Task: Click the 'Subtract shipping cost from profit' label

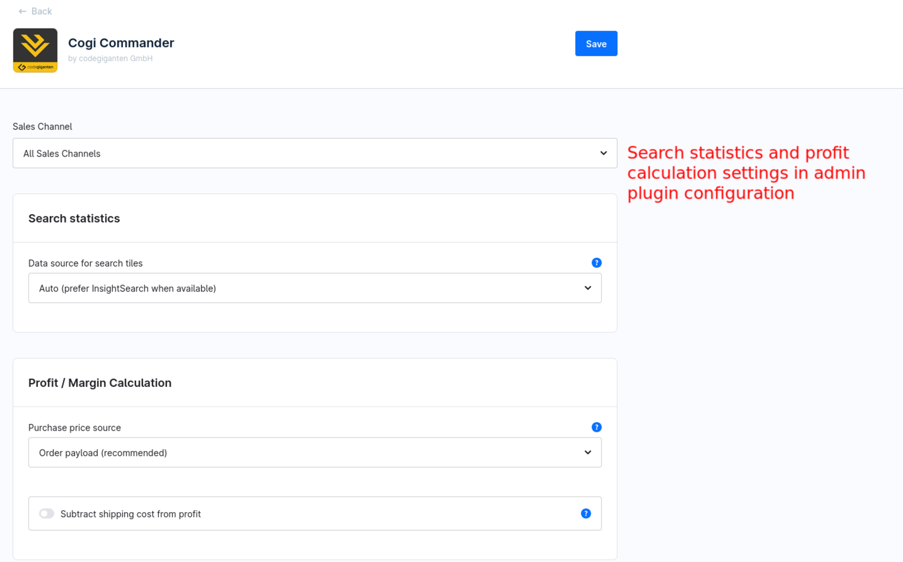Action: pos(130,514)
